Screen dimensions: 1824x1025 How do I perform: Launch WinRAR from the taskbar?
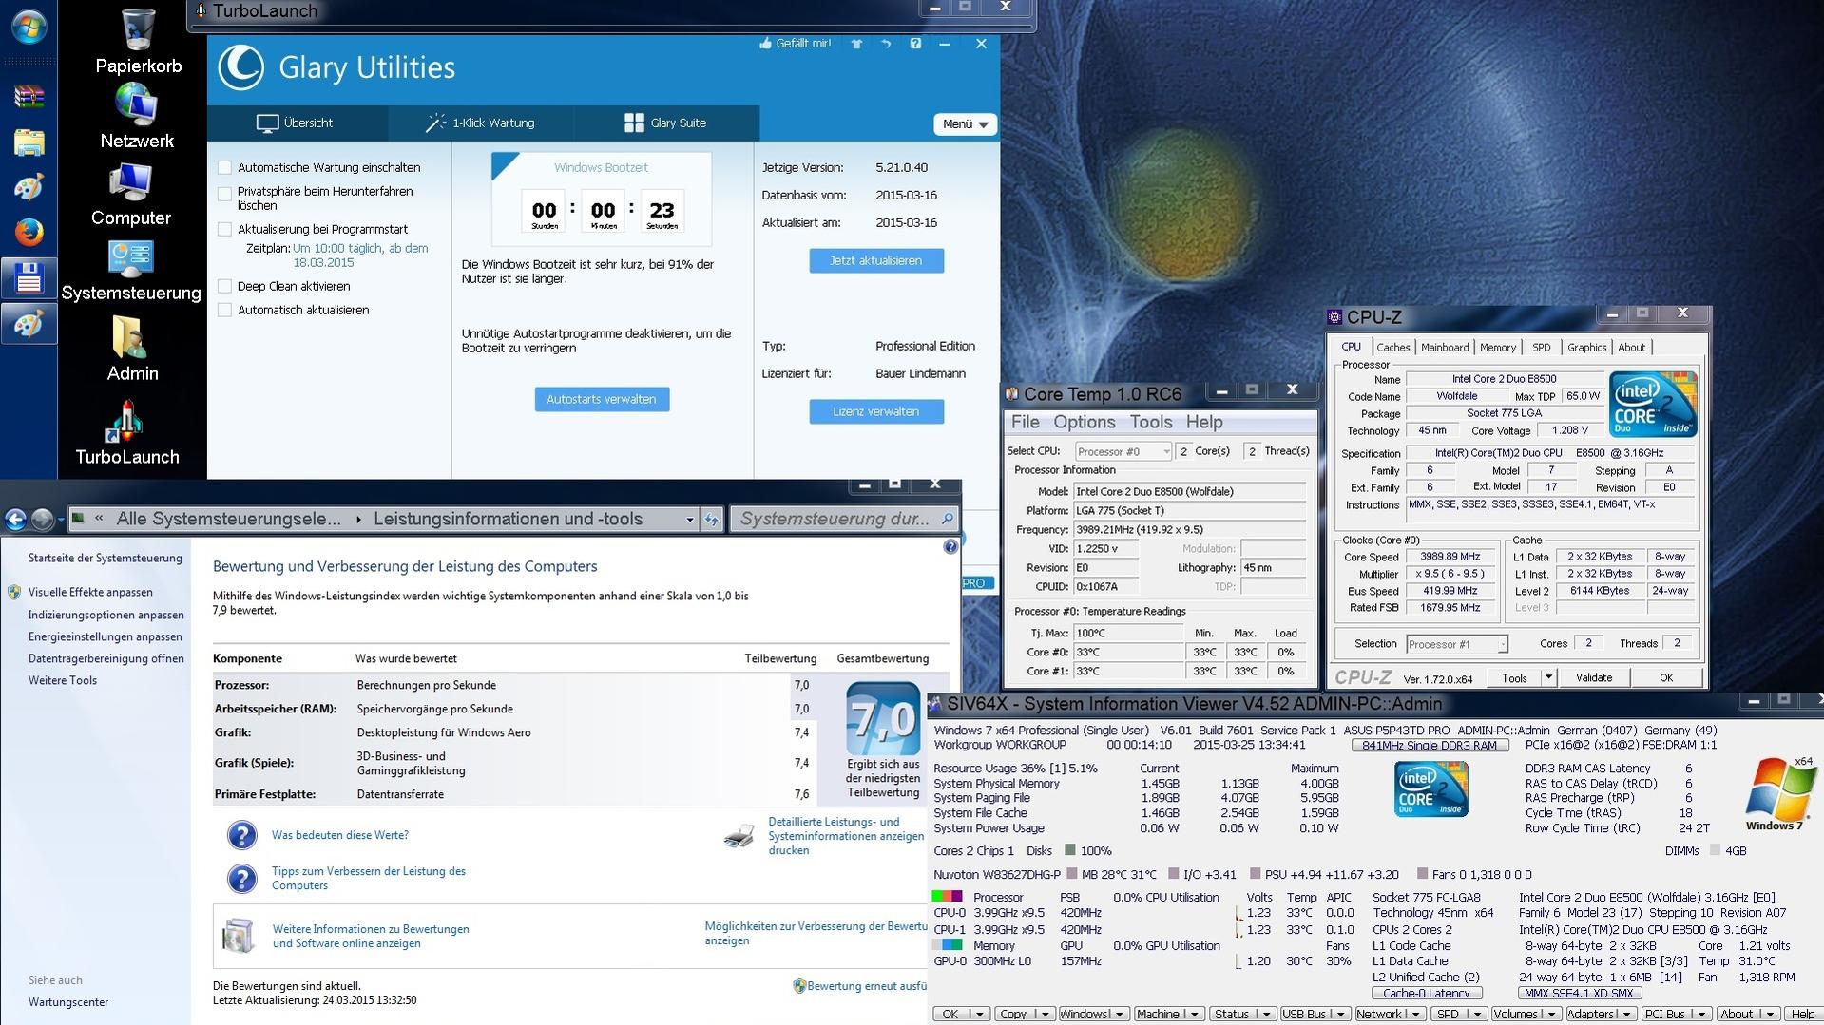pyautogui.click(x=29, y=97)
